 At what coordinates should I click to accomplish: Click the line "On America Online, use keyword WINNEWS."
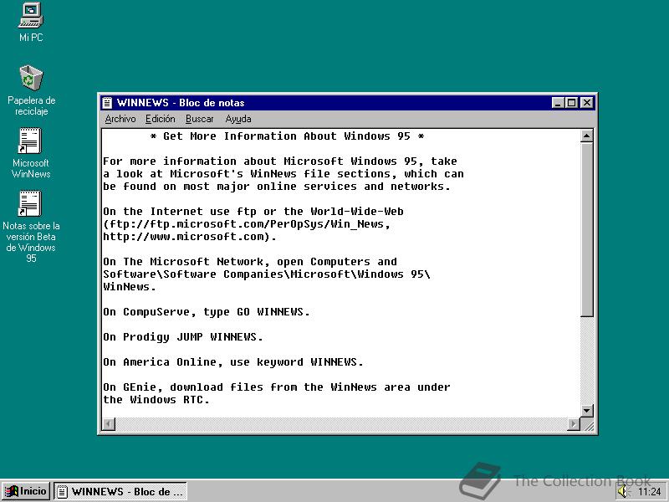[x=233, y=362]
